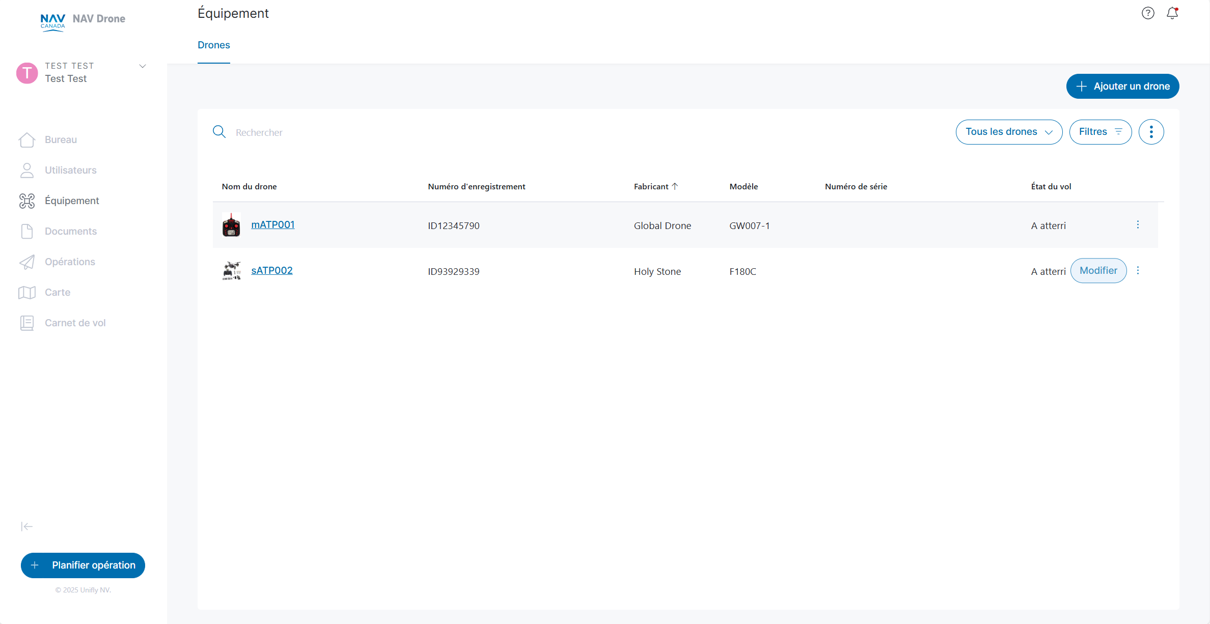
Task: Open the notifications bell icon
Action: point(1172,13)
